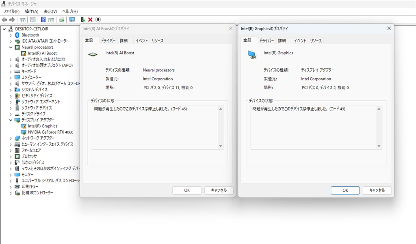Switch to ドライバー tab in Intel(R) Graphics properties
Screen dimensions: 416x244
click(x=266, y=41)
